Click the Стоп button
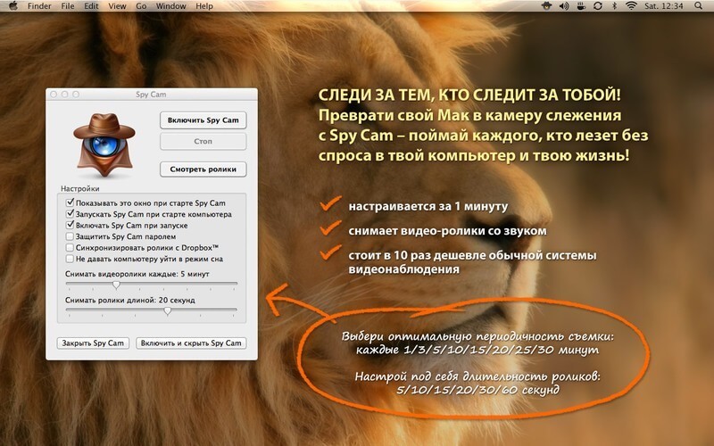 (x=203, y=141)
